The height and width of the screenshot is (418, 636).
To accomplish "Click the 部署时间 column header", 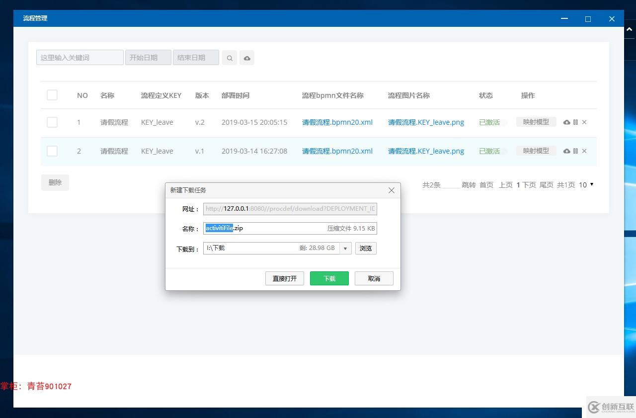I will click(x=236, y=95).
